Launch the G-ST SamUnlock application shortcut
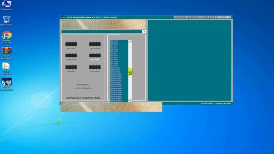Viewport: 274px width, 154px height. pyautogui.click(x=7, y=84)
